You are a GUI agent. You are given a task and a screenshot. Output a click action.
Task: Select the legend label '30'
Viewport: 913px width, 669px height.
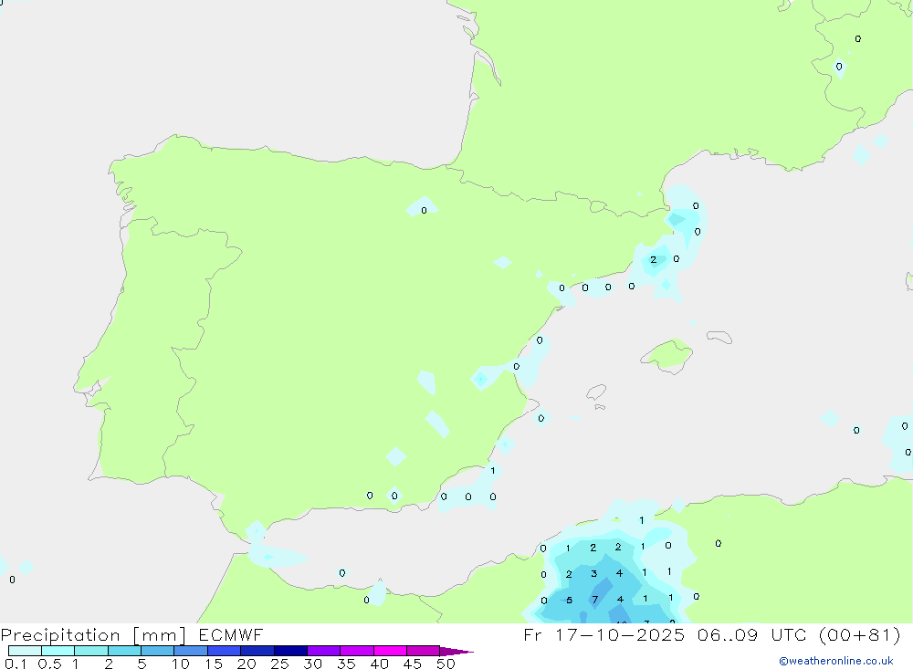point(313,664)
